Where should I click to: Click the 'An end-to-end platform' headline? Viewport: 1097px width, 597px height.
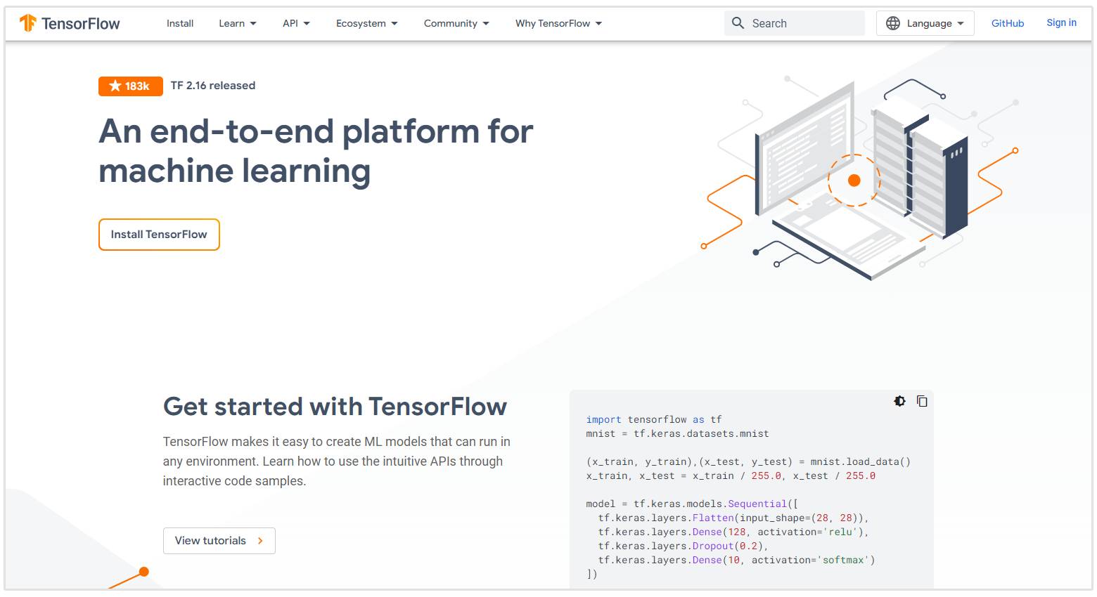(x=316, y=151)
